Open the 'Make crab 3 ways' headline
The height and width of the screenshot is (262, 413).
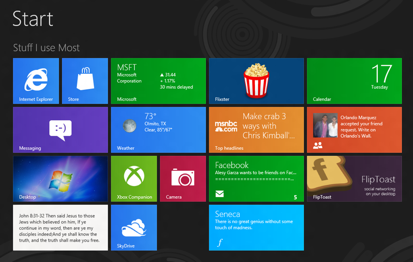(268, 126)
